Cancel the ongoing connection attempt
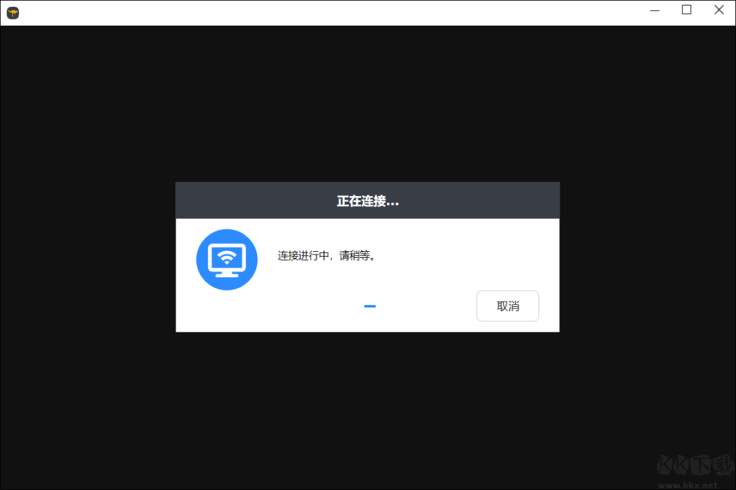This screenshot has height=490, width=736. [507, 306]
